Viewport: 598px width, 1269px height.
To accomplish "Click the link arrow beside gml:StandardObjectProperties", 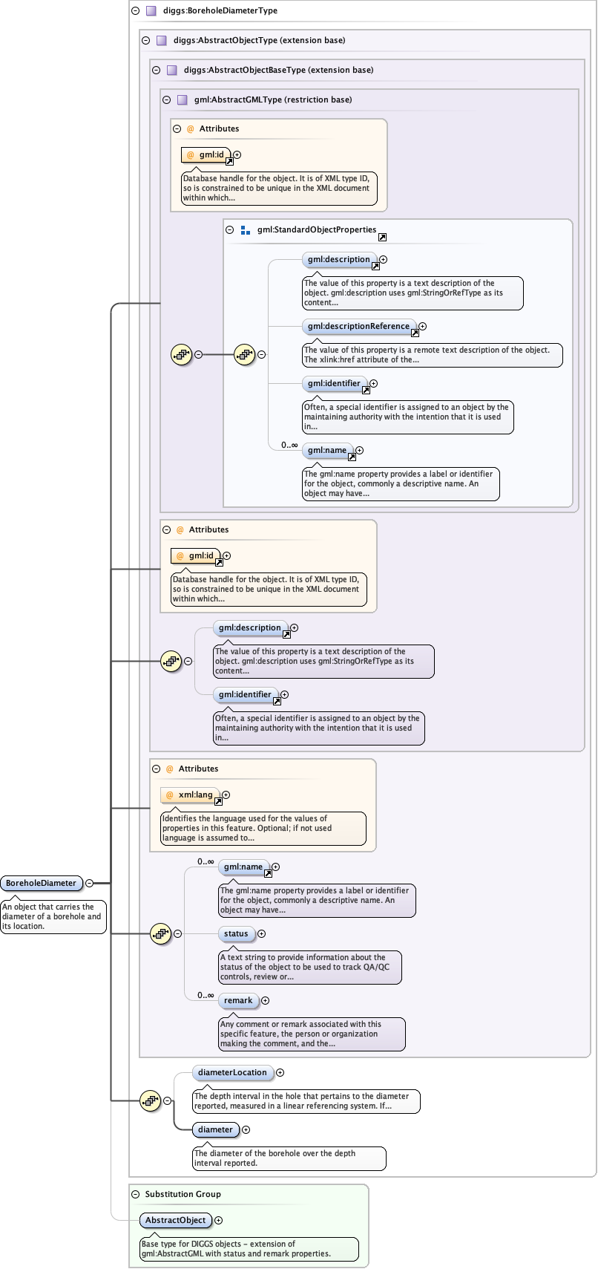I will [382, 238].
